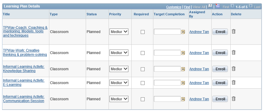Enroll in TPWay-Work Creative thinking course
This screenshot has height=112, width=264.
pyautogui.click(x=220, y=53)
